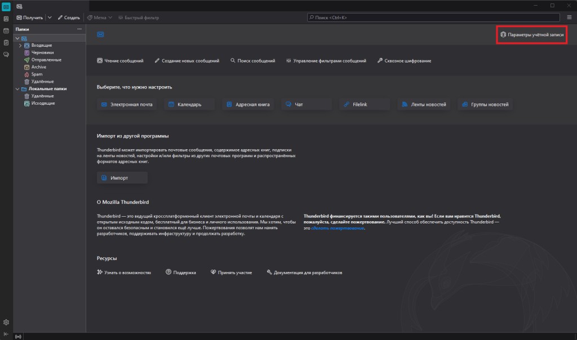Screen dimensions: 577x340
Task: Switch to the Calendar space icon in the sidebar
Action: tap(6, 31)
